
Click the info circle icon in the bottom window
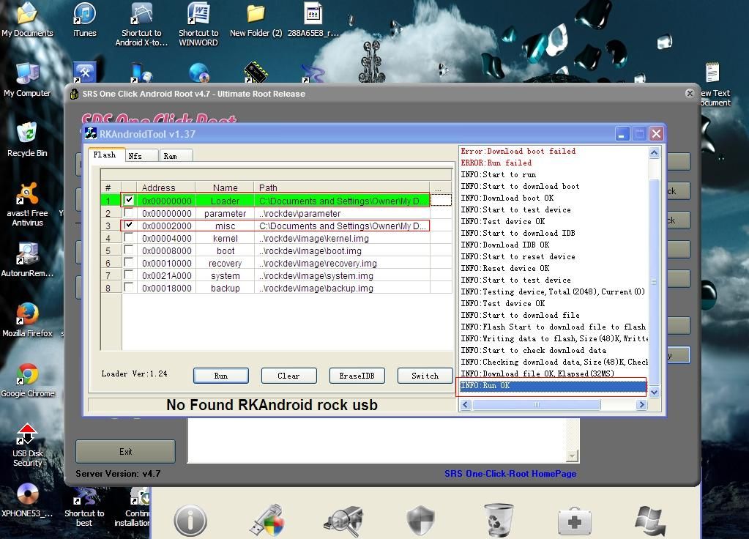[190, 521]
